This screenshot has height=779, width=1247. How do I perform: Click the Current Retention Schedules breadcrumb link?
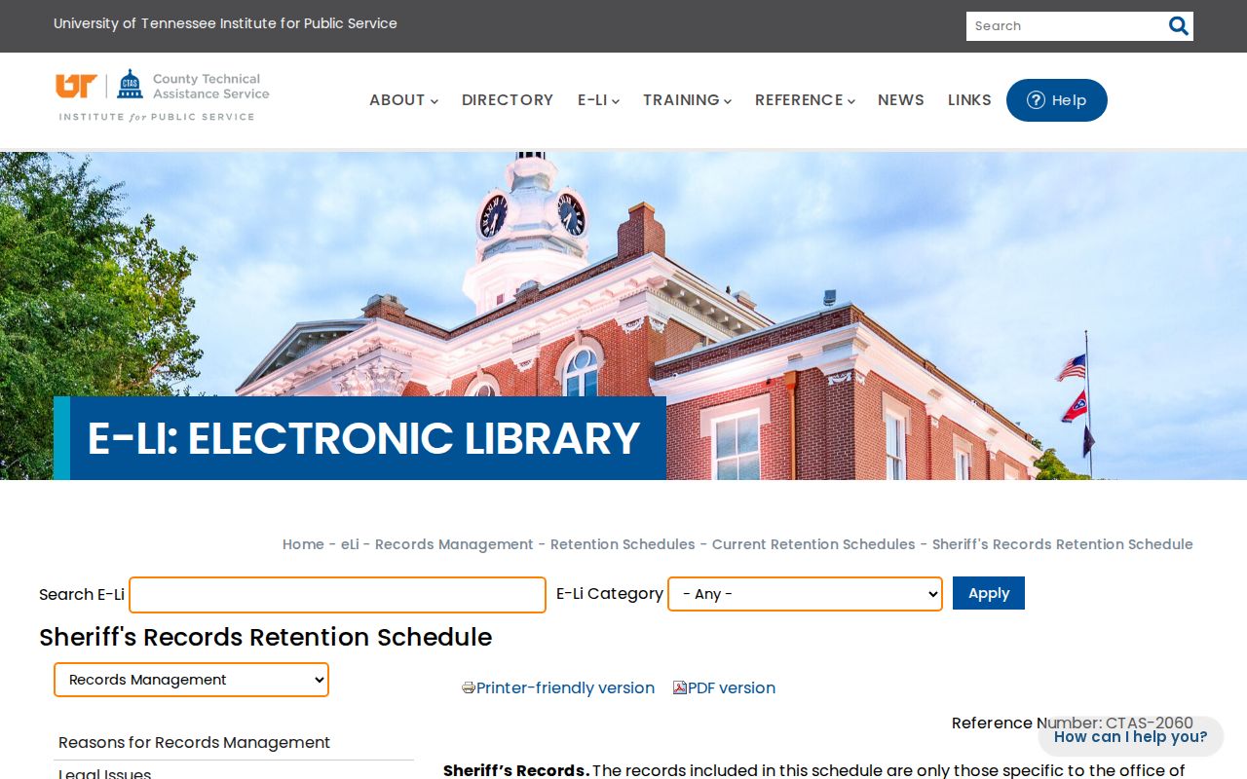pyautogui.click(x=813, y=544)
